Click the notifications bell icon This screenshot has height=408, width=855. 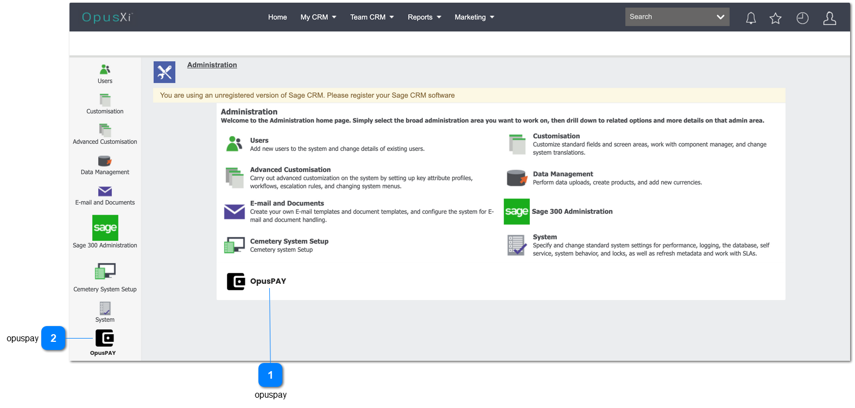[x=751, y=18]
